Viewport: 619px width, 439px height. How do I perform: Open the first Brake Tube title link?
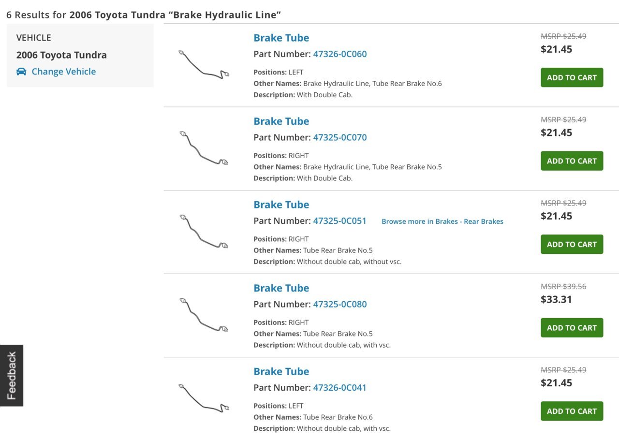click(x=281, y=38)
